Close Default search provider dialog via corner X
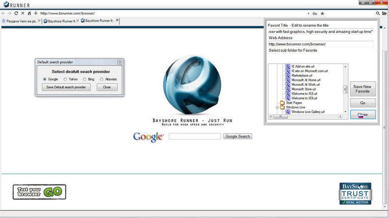The image size is (389, 218). click(x=120, y=62)
